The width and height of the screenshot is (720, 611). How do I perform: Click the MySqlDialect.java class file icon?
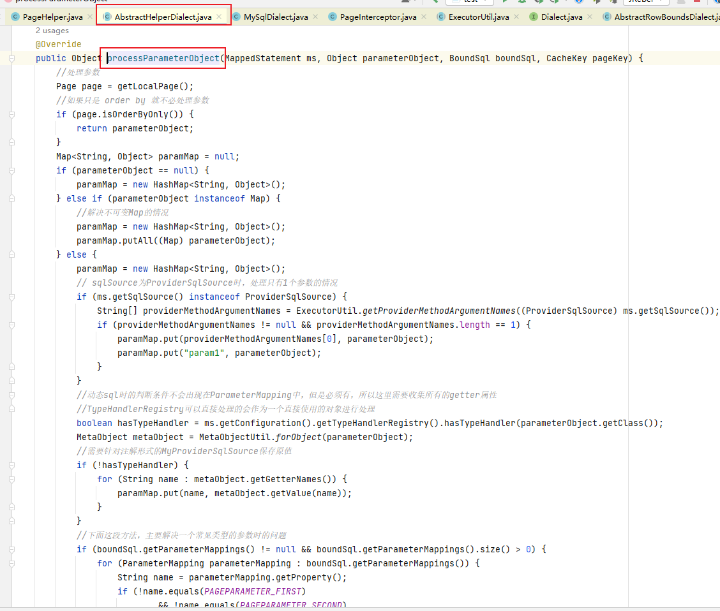click(236, 17)
